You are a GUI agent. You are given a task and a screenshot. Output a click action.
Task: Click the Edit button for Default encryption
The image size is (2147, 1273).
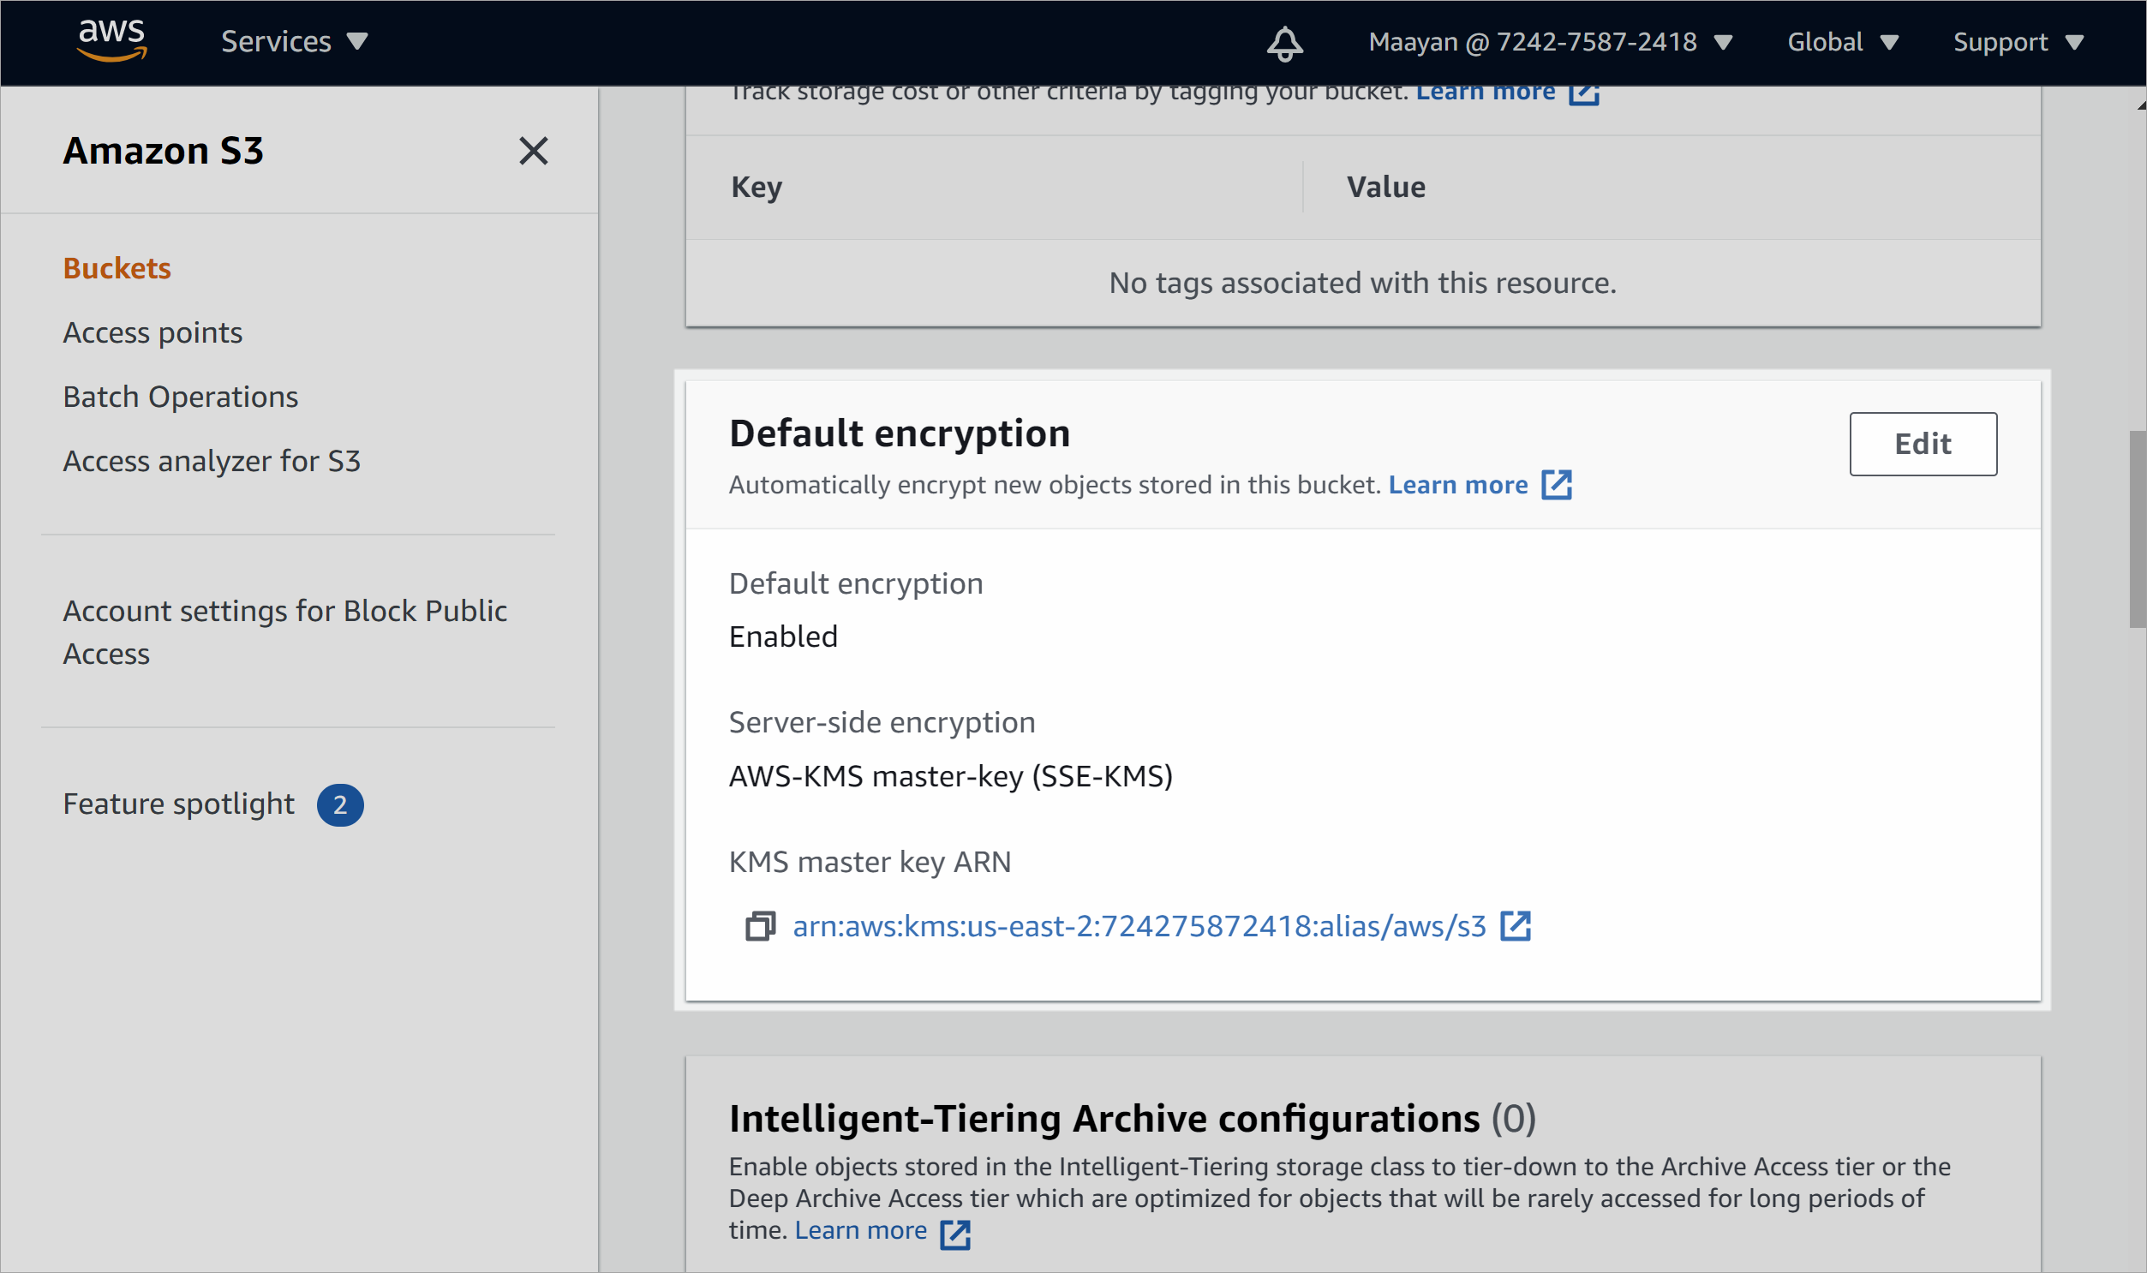[1923, 444]
